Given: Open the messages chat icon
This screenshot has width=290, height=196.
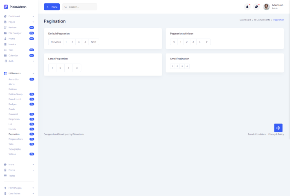Looking at the screenshot, I should tap(256, 7).
